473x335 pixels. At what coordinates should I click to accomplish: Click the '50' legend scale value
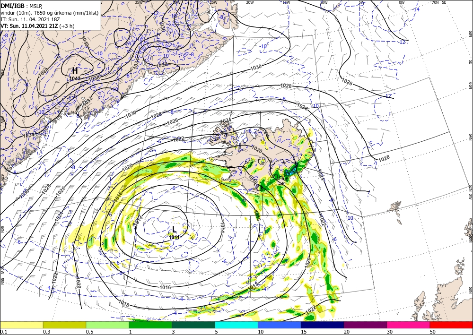pyautogui.click(x=433, y=332)
